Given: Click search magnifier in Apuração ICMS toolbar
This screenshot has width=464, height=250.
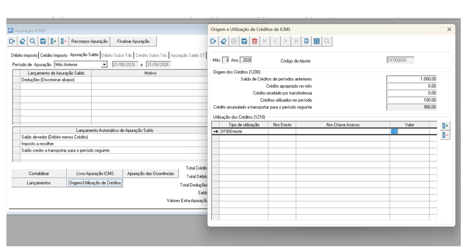Looking at the screenshot, I should point(33,42).
